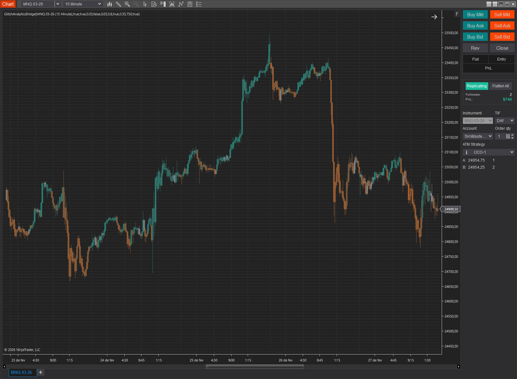This screenshot has height=379, width=517.
Task: Open the 15 Minute interval dropdown
Action: [83, 4]
